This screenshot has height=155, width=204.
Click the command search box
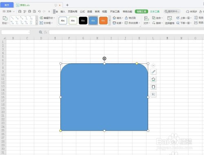coord(172,11)
